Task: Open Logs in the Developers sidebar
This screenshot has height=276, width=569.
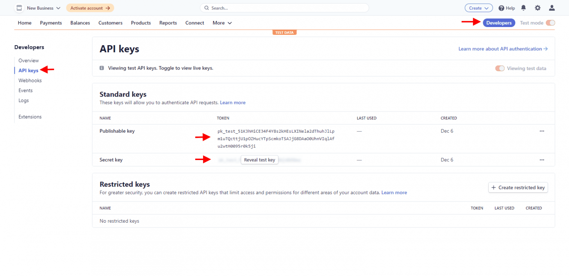Action: pyautogui.click(x=24, y=100)
